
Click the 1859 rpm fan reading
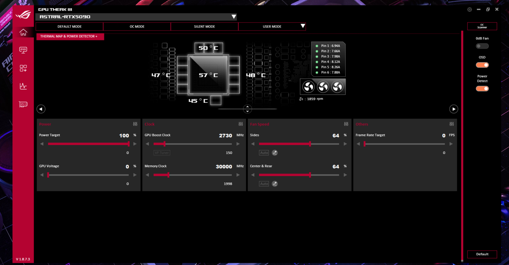point(315,99)
